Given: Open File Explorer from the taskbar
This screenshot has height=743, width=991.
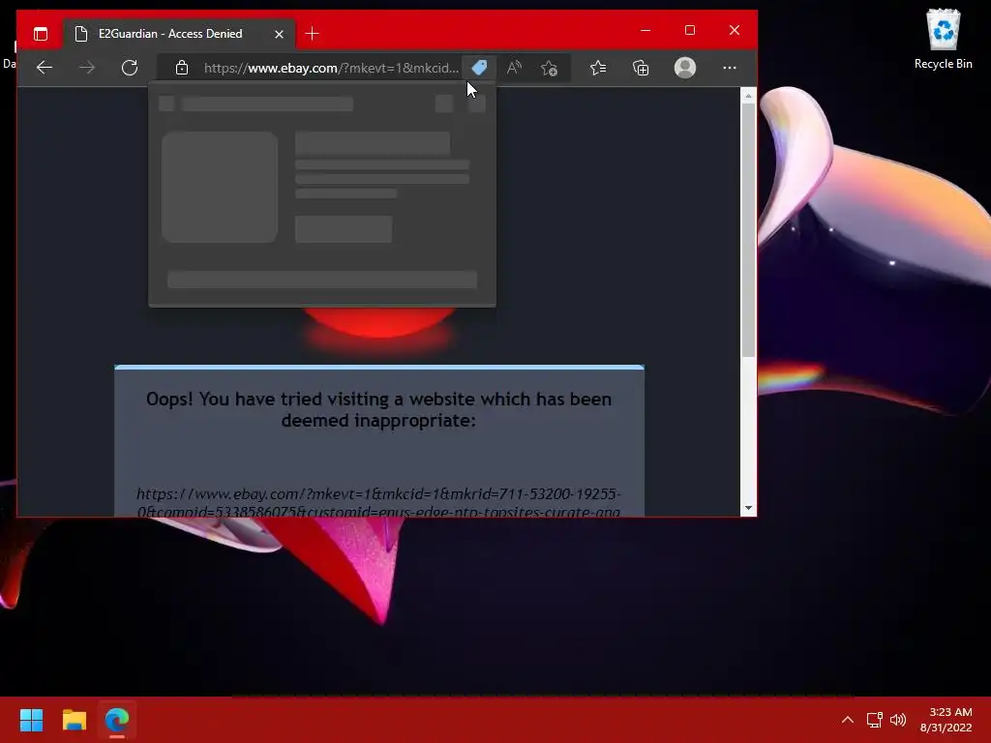Looking at the screenshot, I should click(74, 720).
